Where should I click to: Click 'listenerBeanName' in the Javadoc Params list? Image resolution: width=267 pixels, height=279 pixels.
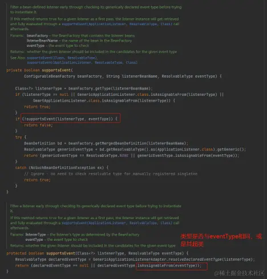point(42,41)
